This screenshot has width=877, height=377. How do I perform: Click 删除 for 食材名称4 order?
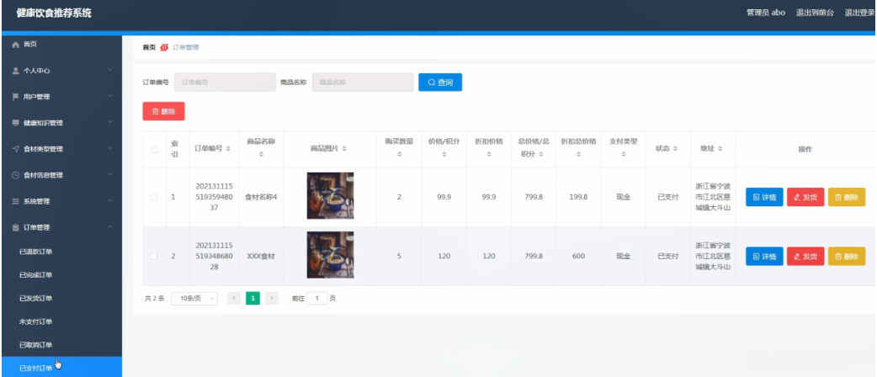click(x=847, y=197)
